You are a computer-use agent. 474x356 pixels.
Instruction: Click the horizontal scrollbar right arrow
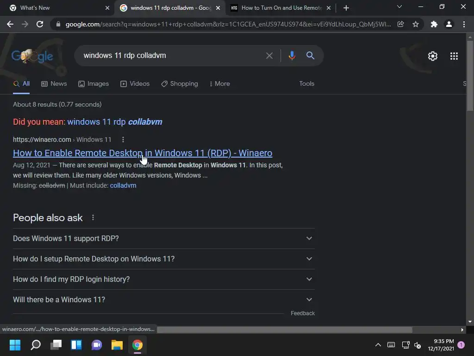point(462,330)
